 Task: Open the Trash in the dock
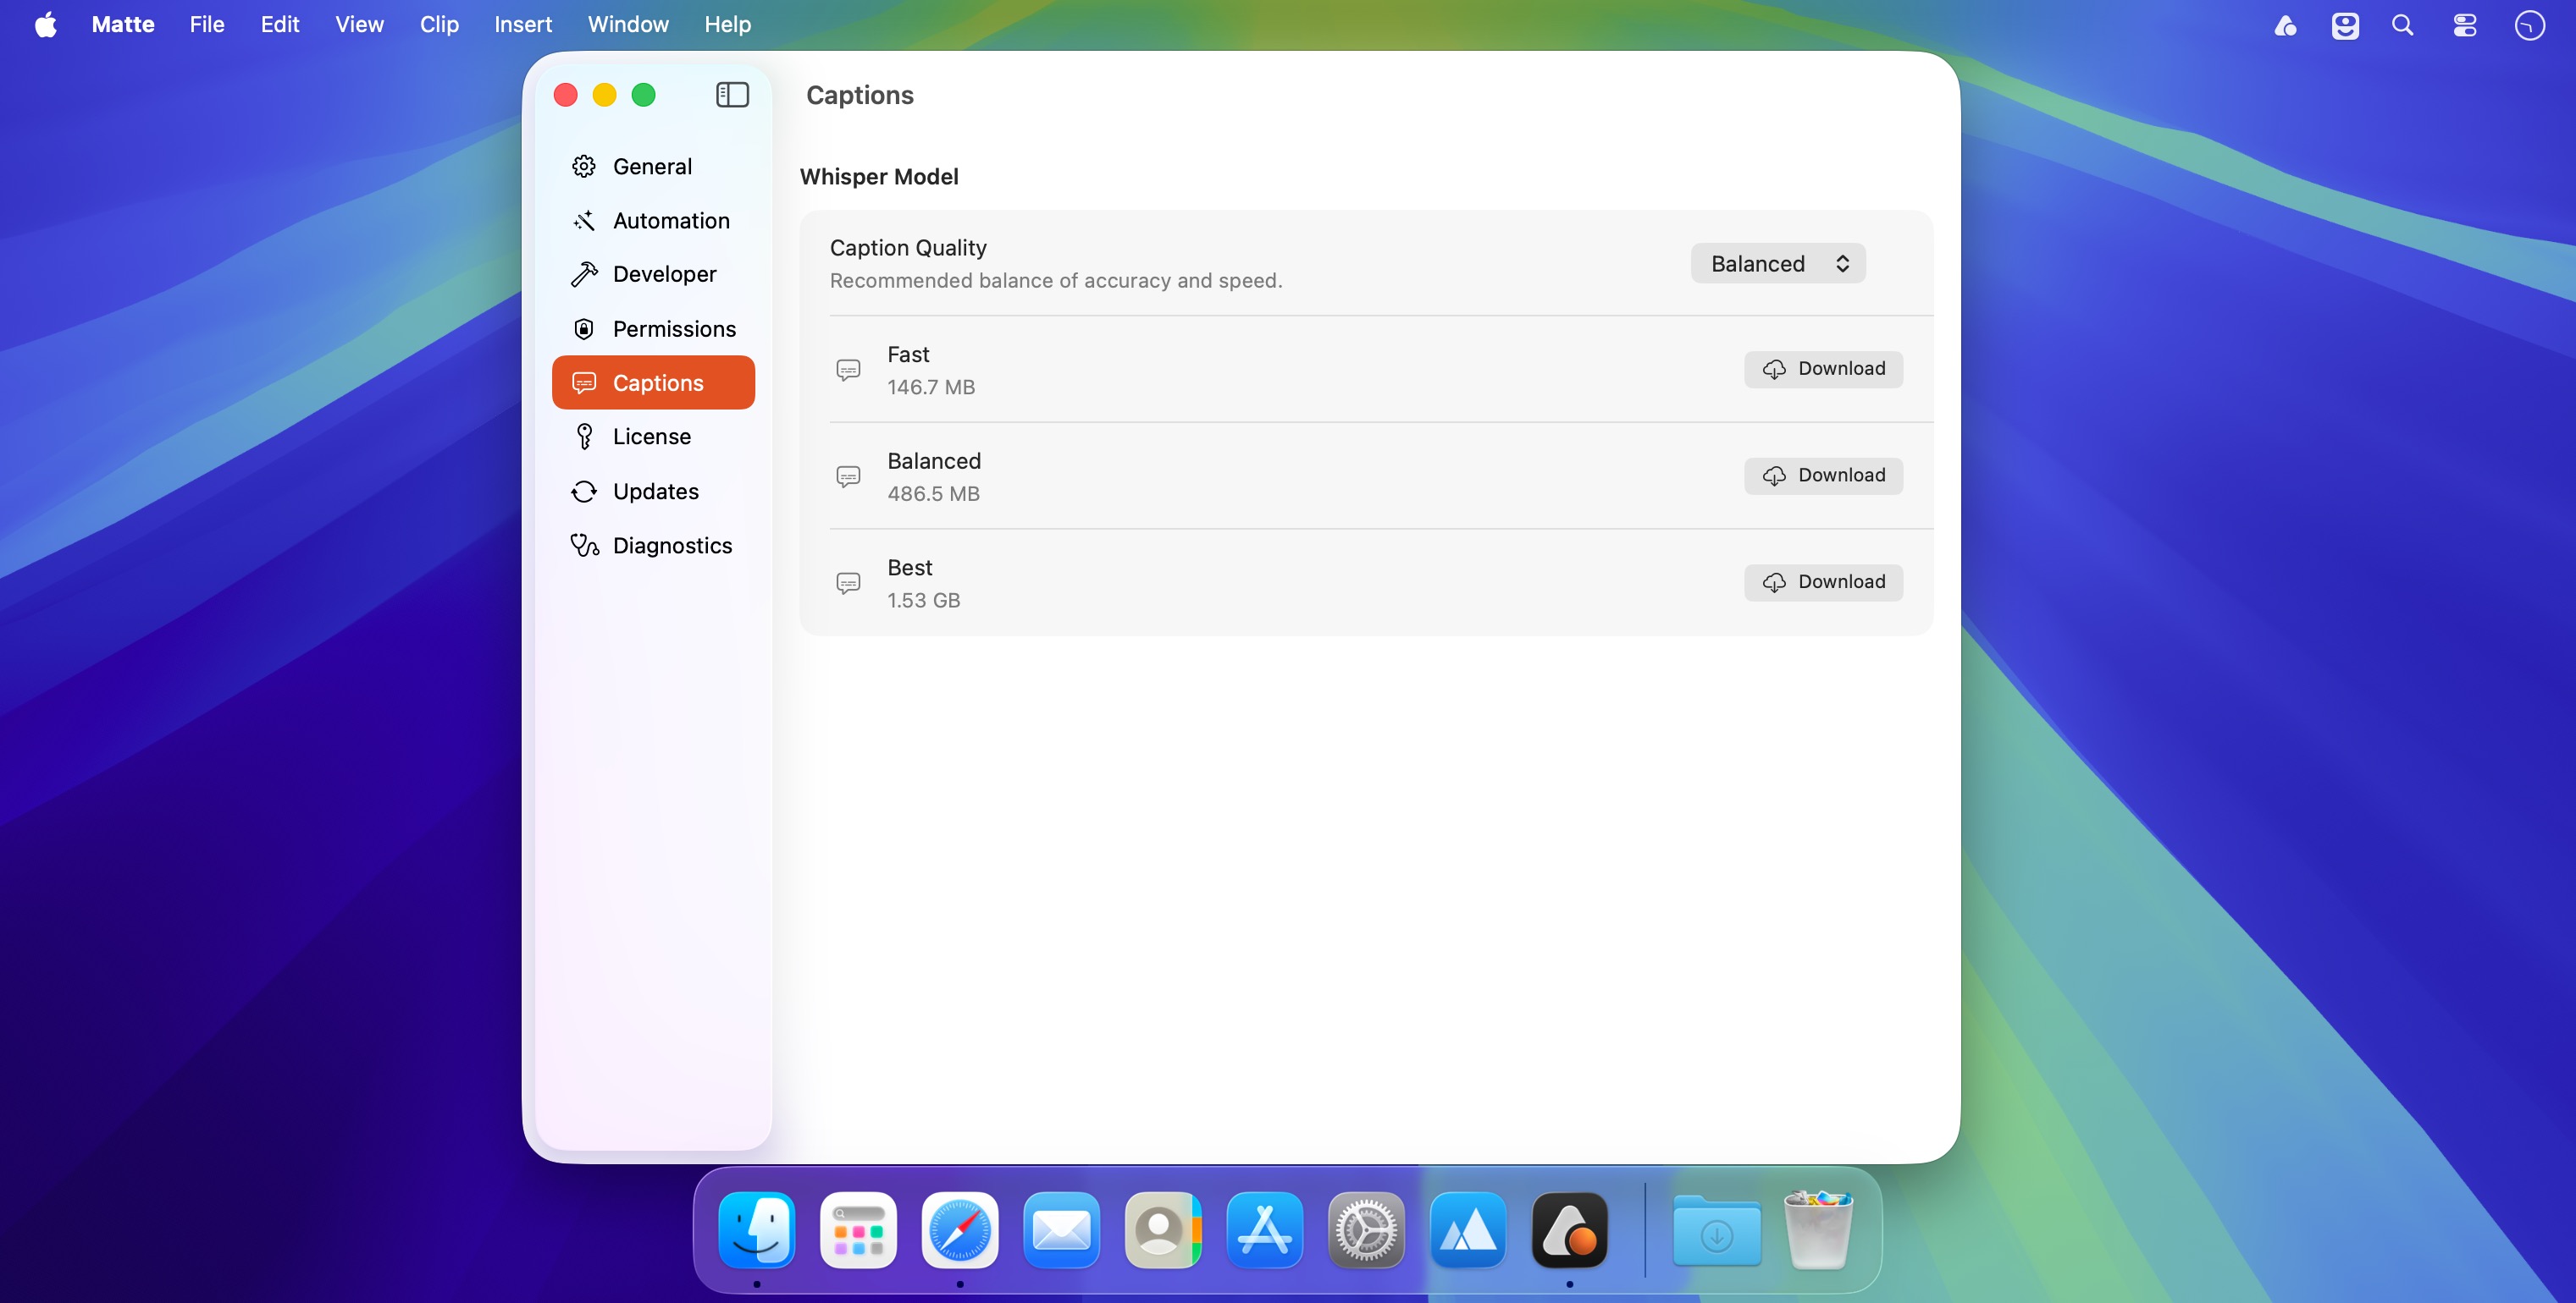(x=1819, y=1230)
